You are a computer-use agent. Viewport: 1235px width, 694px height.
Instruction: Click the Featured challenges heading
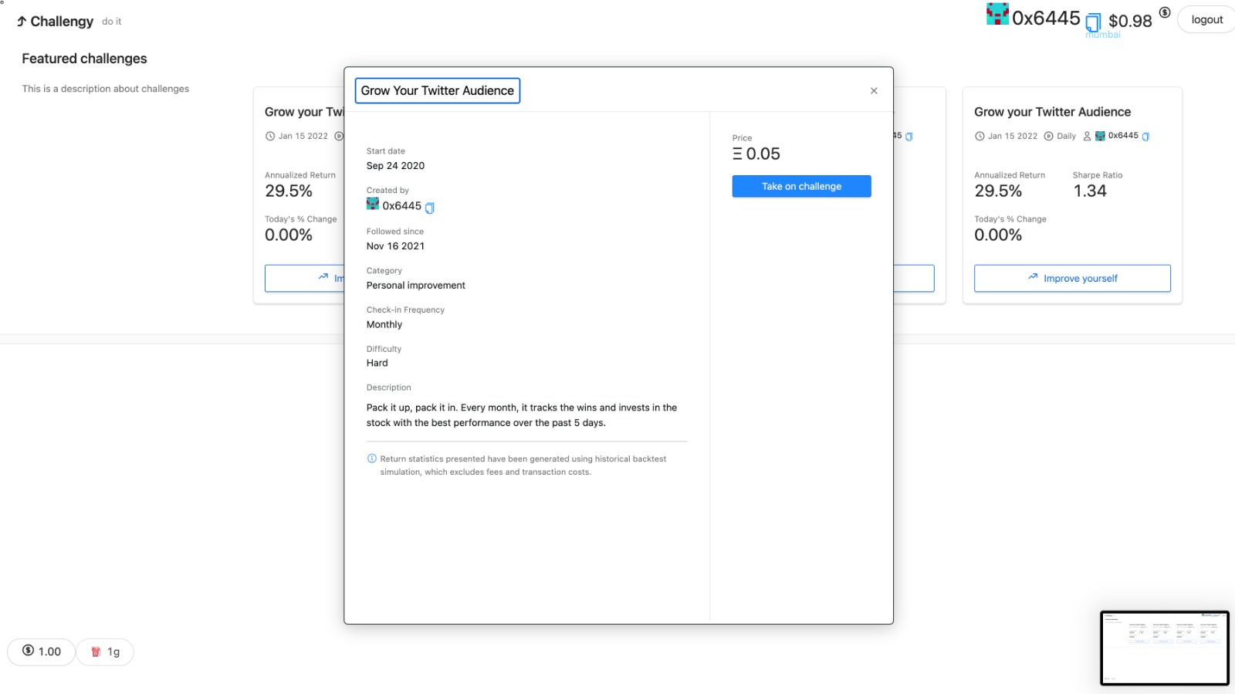[84, 59]
